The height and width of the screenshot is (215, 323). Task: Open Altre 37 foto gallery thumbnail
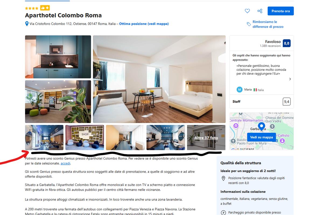206,138
